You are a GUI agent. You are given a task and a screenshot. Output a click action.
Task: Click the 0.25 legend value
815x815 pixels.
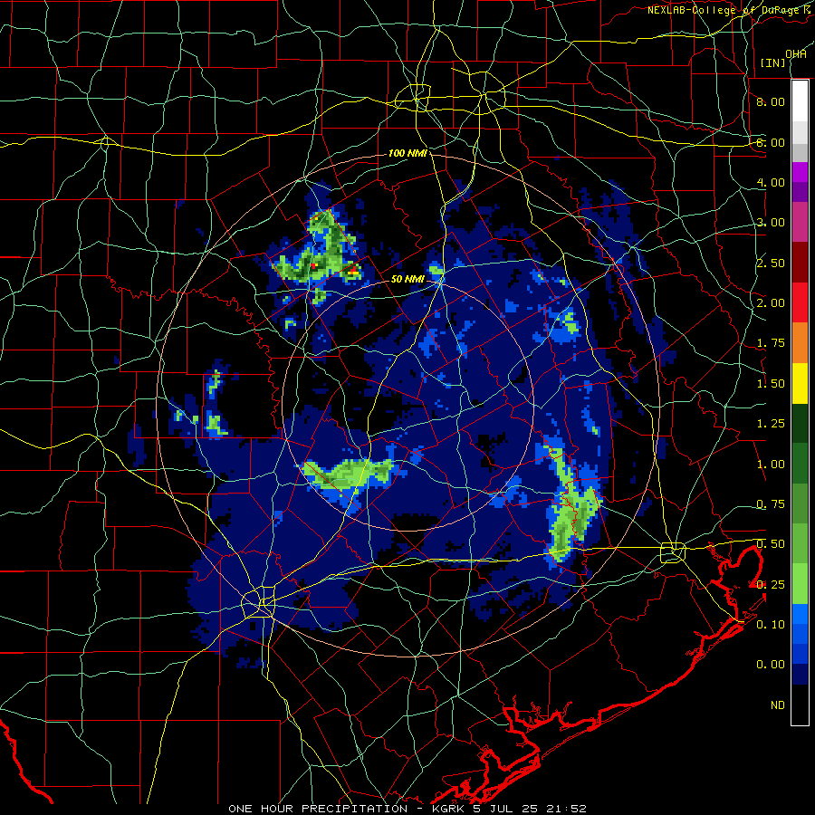(771, 585)
